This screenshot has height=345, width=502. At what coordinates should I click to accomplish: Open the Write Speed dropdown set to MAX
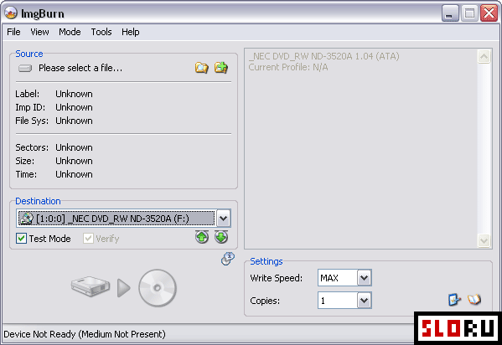click(x=365, y=278)
